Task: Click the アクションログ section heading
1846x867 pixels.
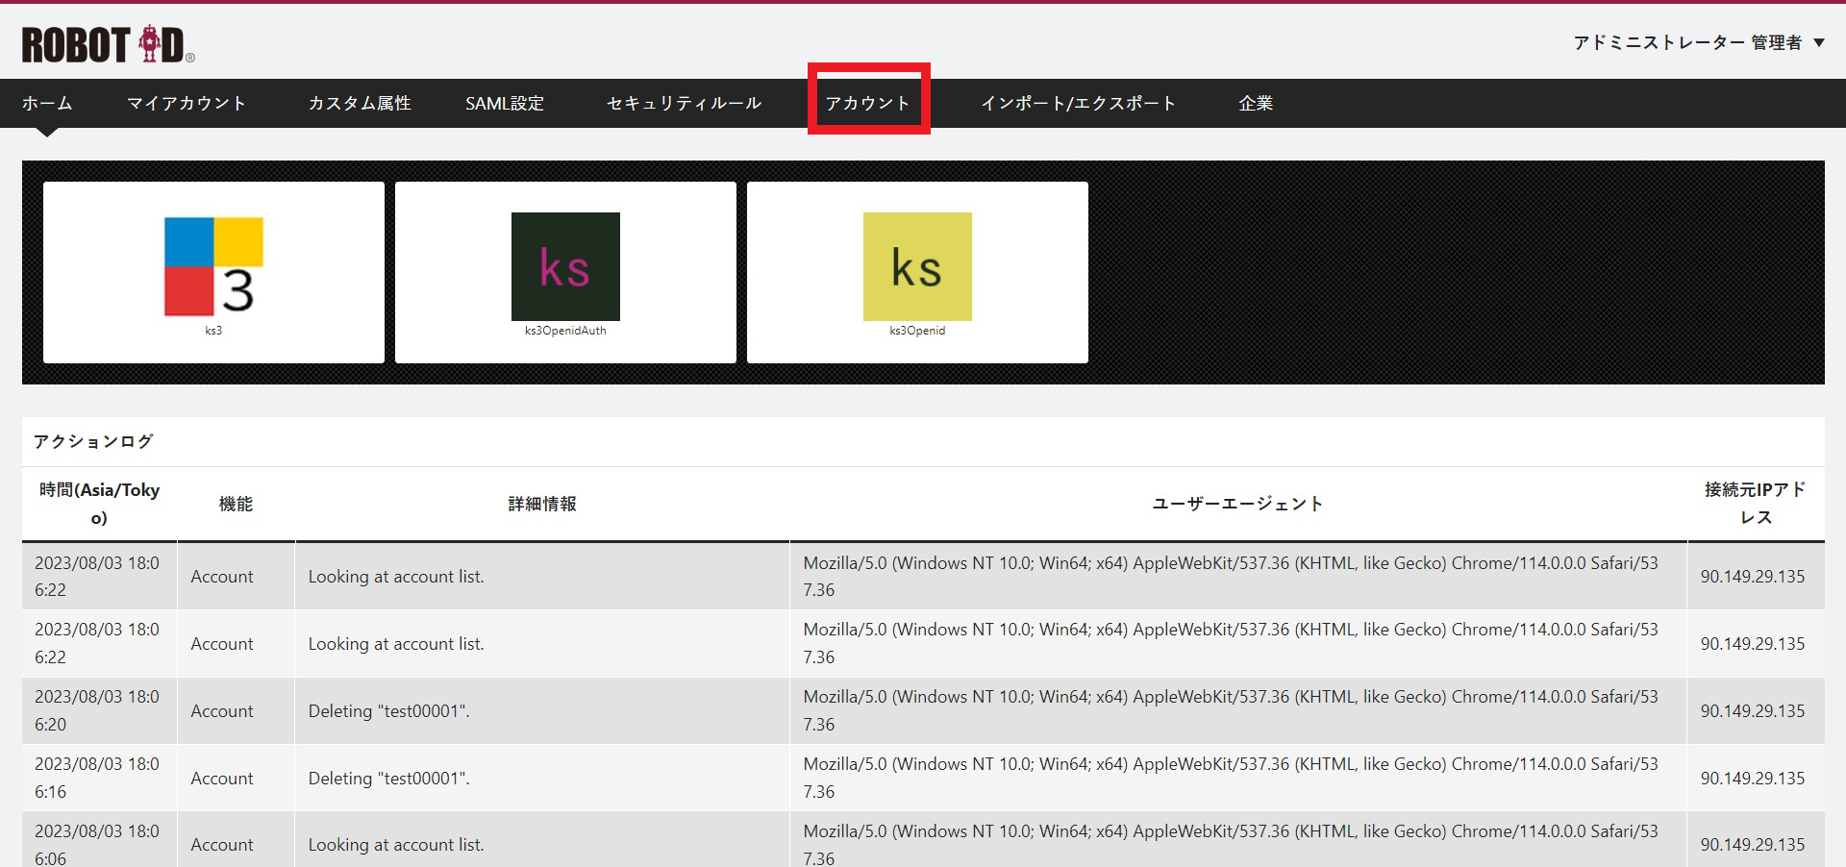Action: pyautogui.click(x=93, y=441)
